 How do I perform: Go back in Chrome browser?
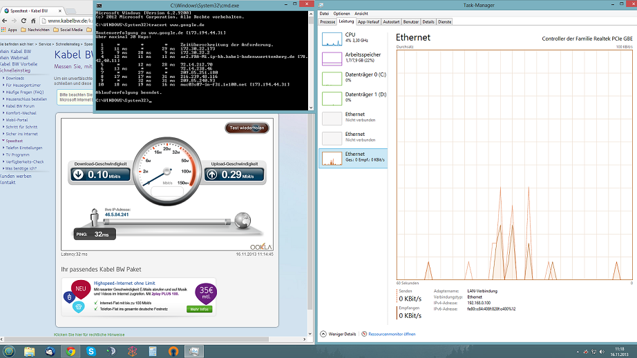click(x=5, y=21)
